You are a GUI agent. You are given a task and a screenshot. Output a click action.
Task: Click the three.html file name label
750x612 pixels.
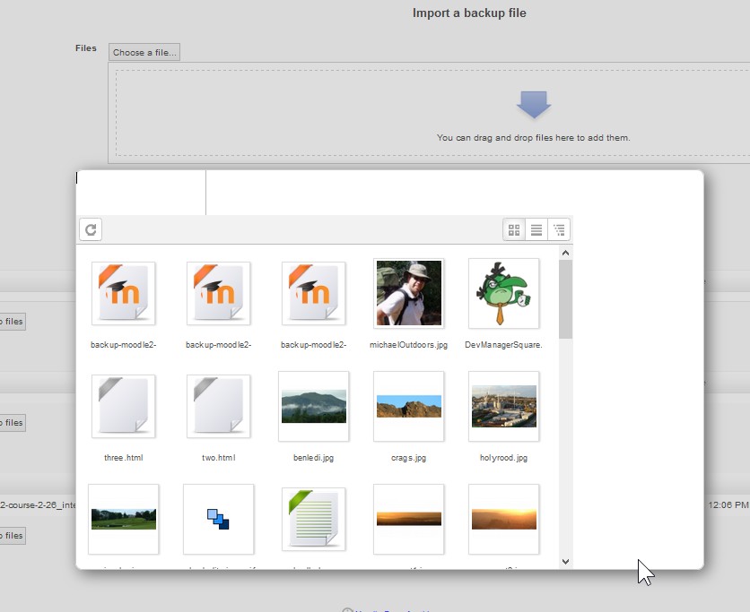[124, 458]
